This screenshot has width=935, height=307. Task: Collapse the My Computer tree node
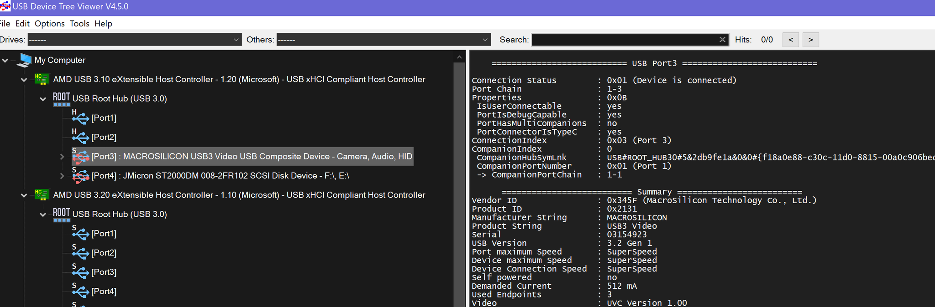pyautogui.click(x=5, y=60)
